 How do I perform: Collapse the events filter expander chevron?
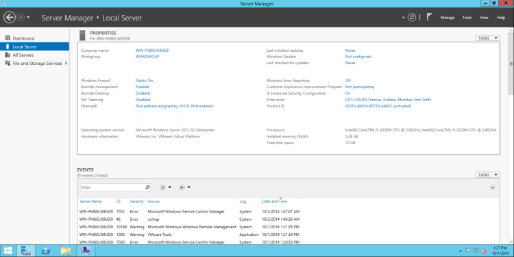(x=493, y=187)
